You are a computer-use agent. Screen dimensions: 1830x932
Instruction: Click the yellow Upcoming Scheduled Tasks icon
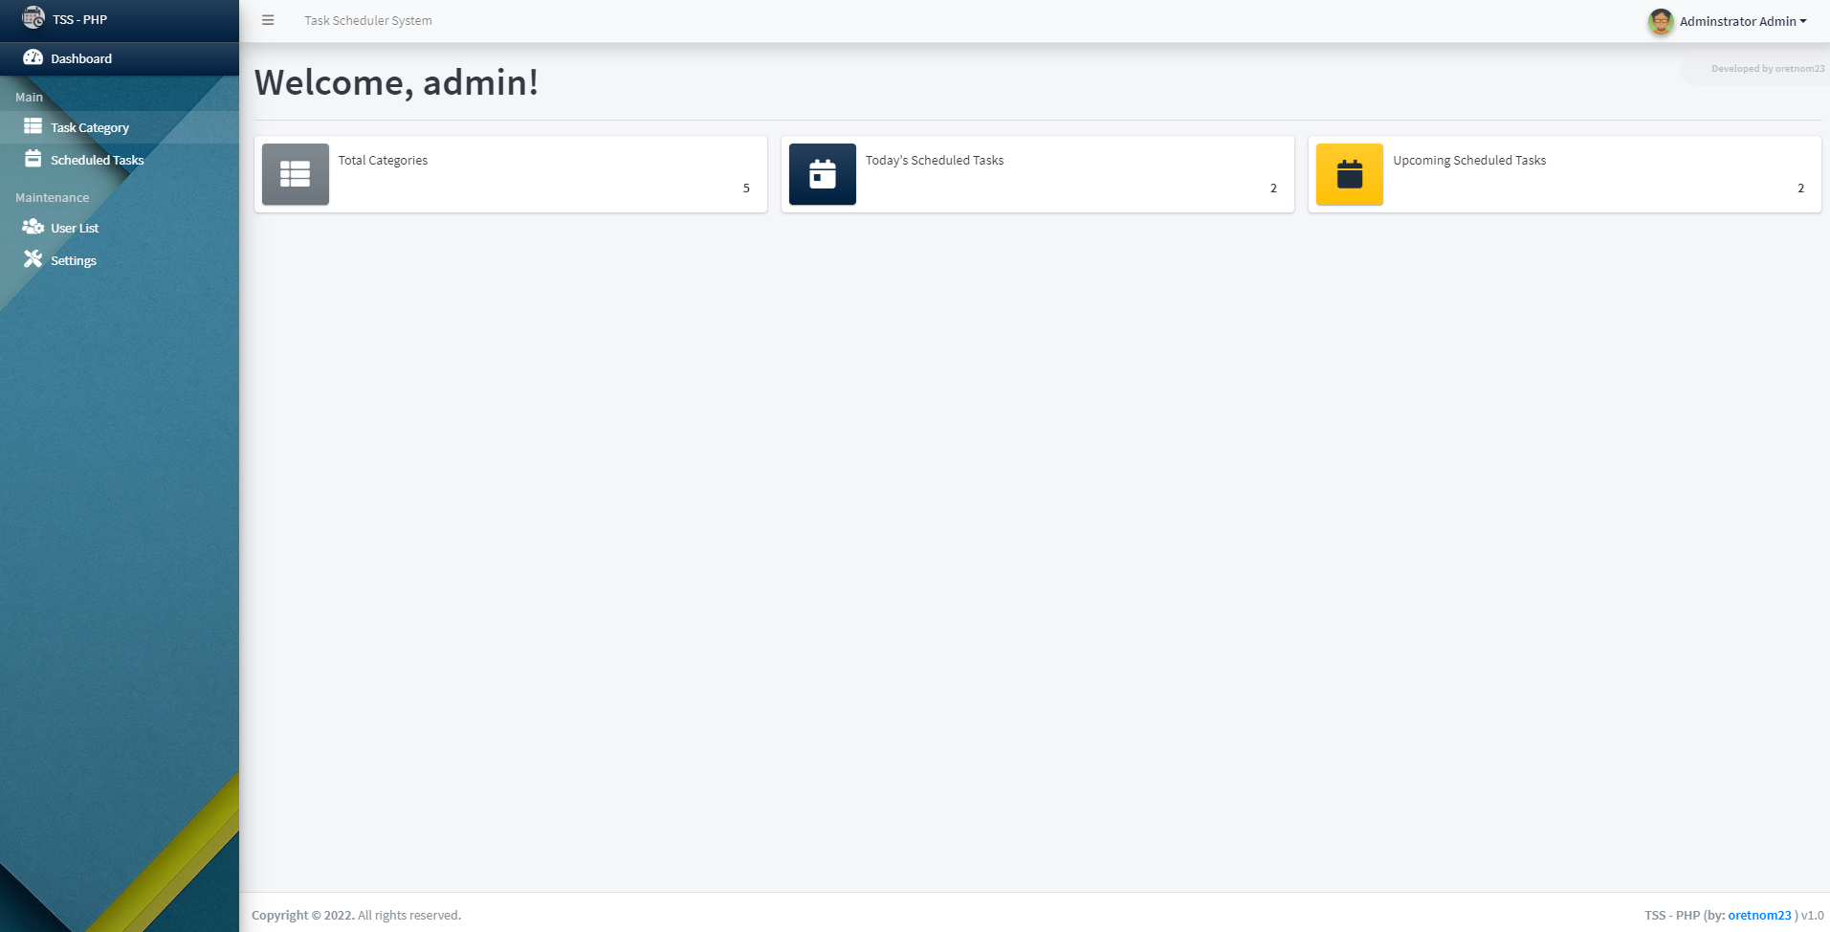pos(1350,174)
